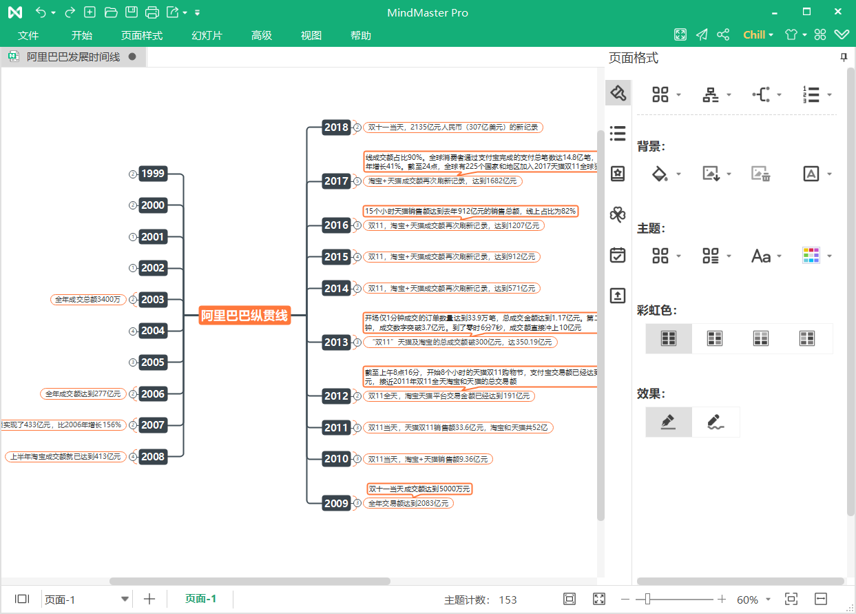The height and width of the screenshot is (614, 856).
Task: Click the Undo arrow icon
Action: click(41, 12)
